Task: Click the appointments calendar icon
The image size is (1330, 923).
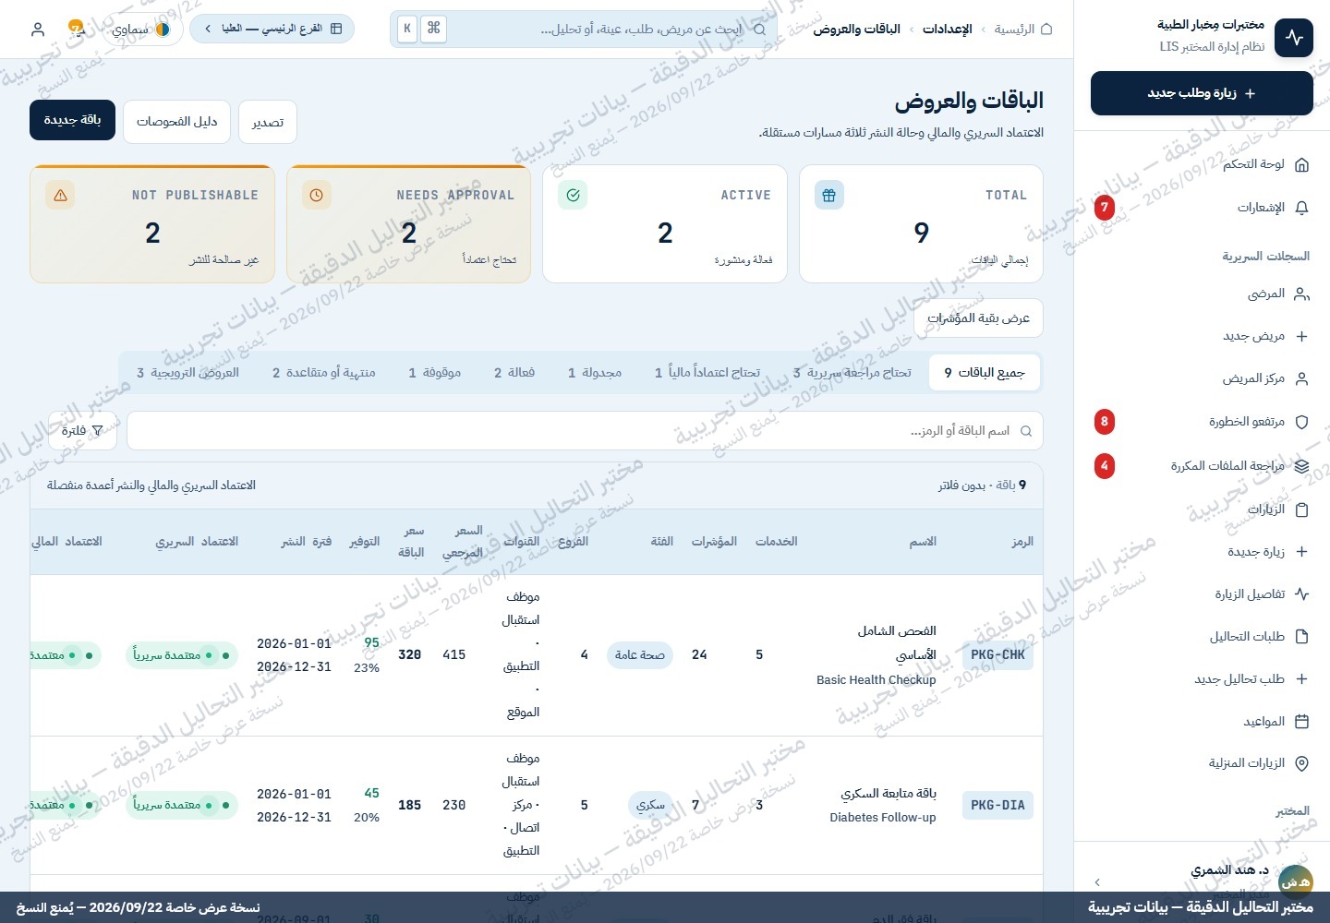Action: 1301,722
